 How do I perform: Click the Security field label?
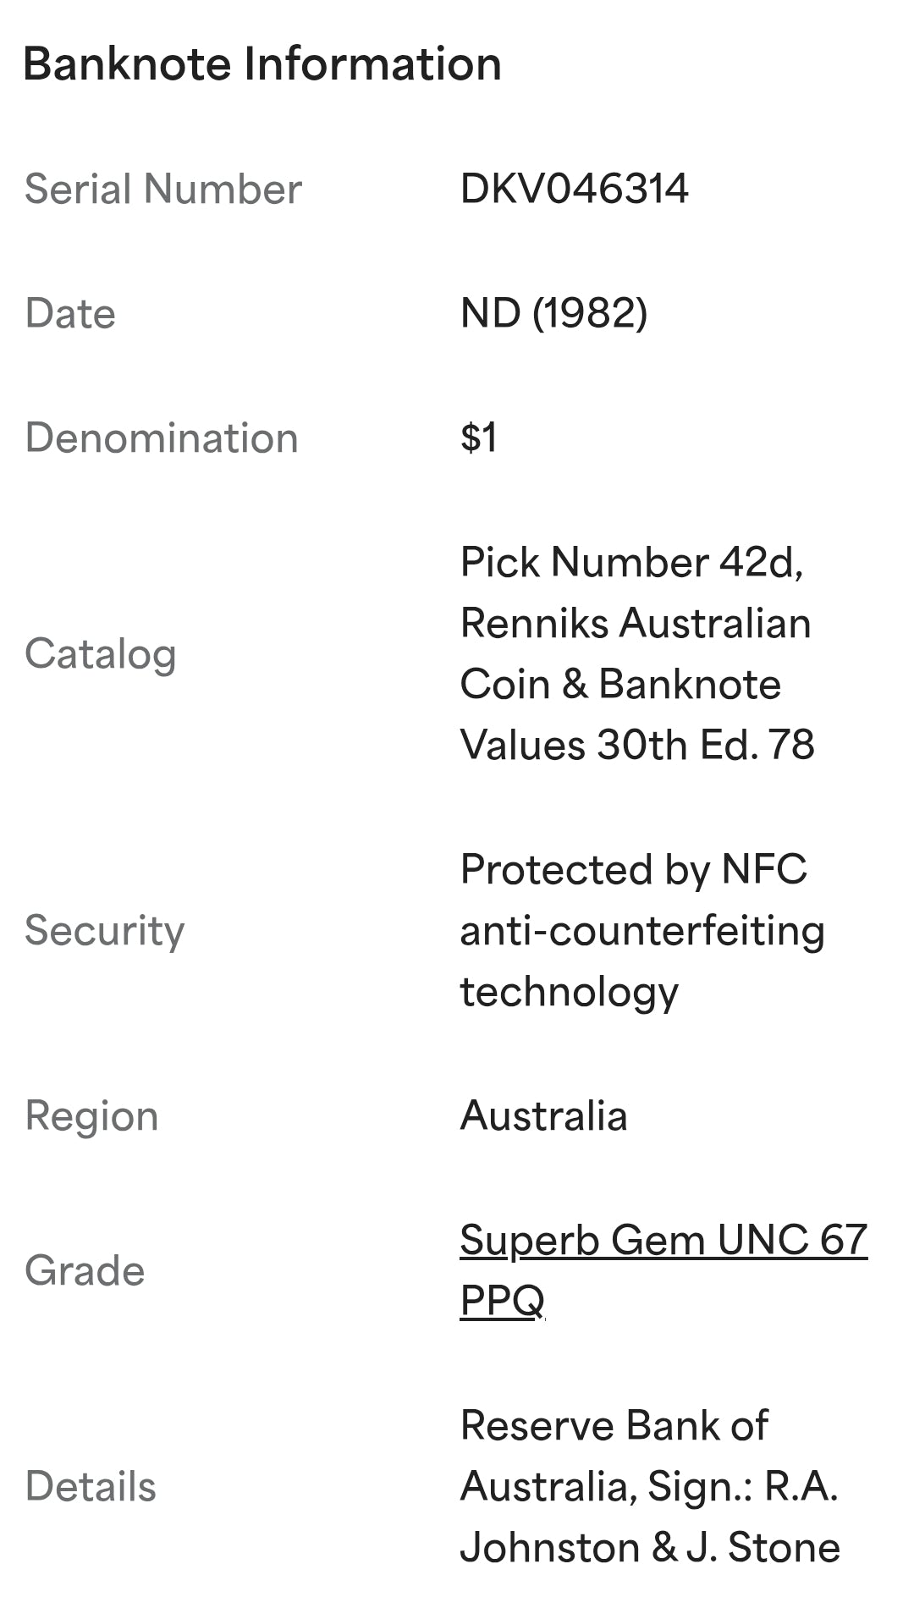(105, 931)
